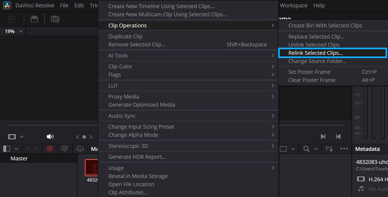The image size is (388, 197).
Task: Expand the search options chevron
Action: click(315, 149)
